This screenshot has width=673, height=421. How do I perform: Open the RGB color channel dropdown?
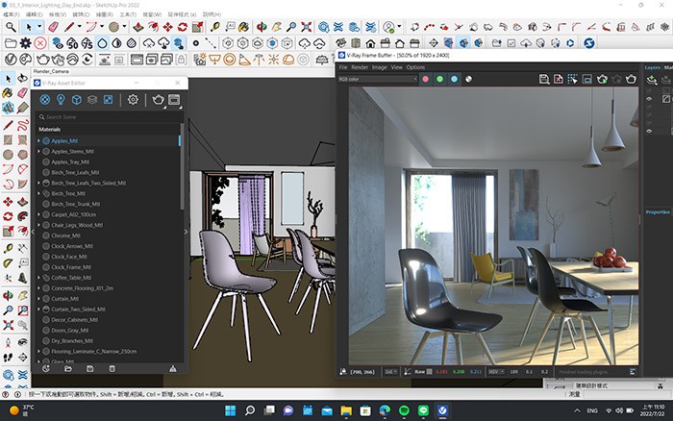(377, 79)
